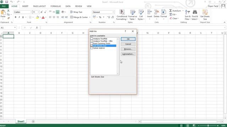Click Browse... in the Add-Ins dialog
This screenshot has height=127, width=227.
click(128, 49)
